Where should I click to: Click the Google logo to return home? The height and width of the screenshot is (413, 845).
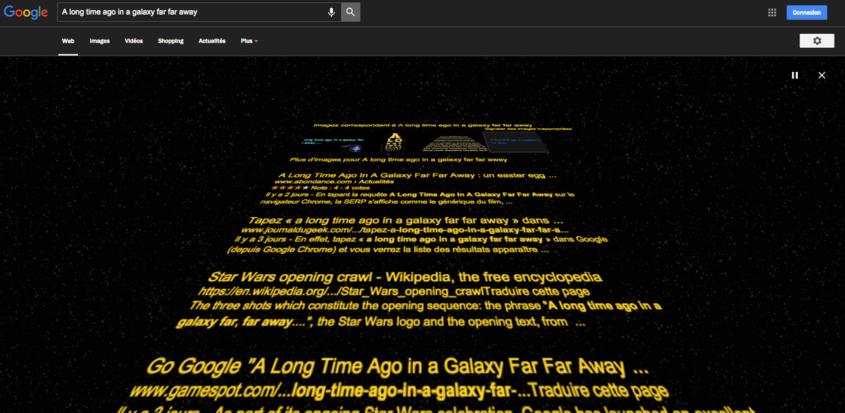[25, 12]
